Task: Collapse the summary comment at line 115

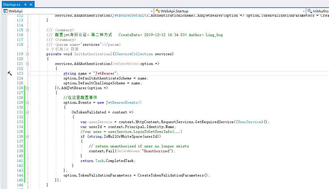Action: [x=27, y=30]
